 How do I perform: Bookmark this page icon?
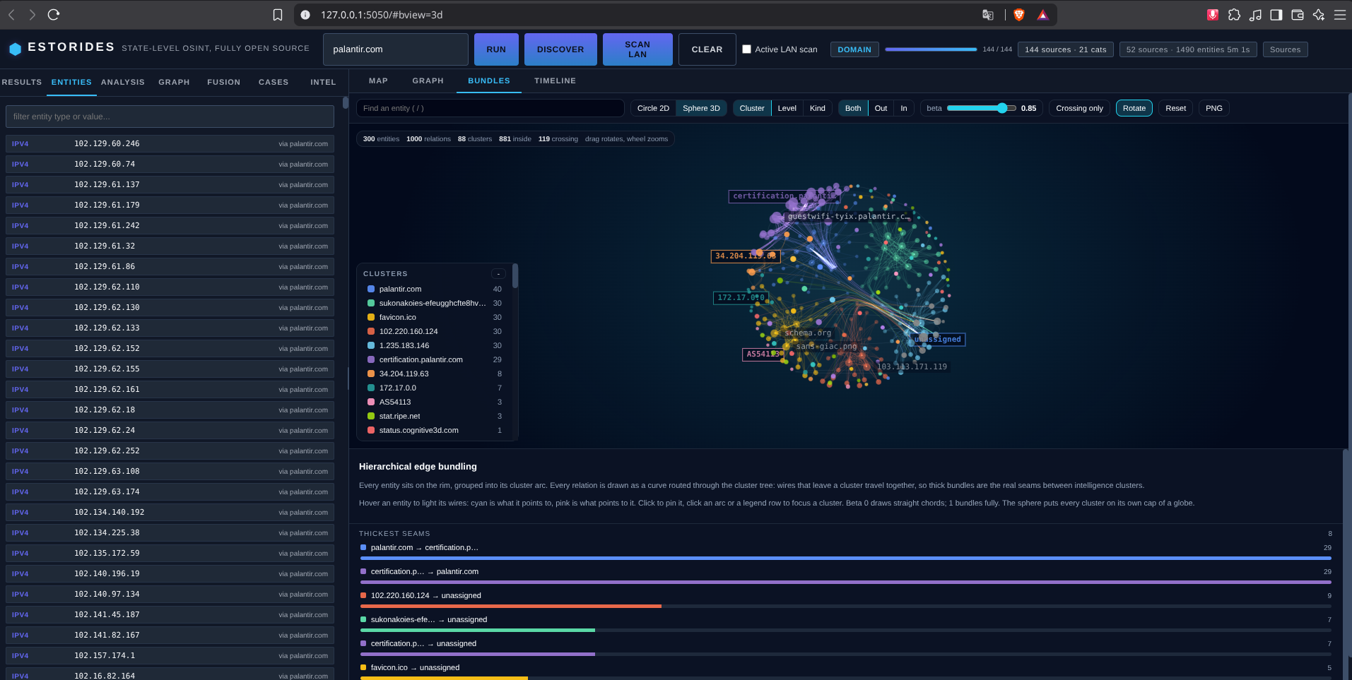(278, 15)
